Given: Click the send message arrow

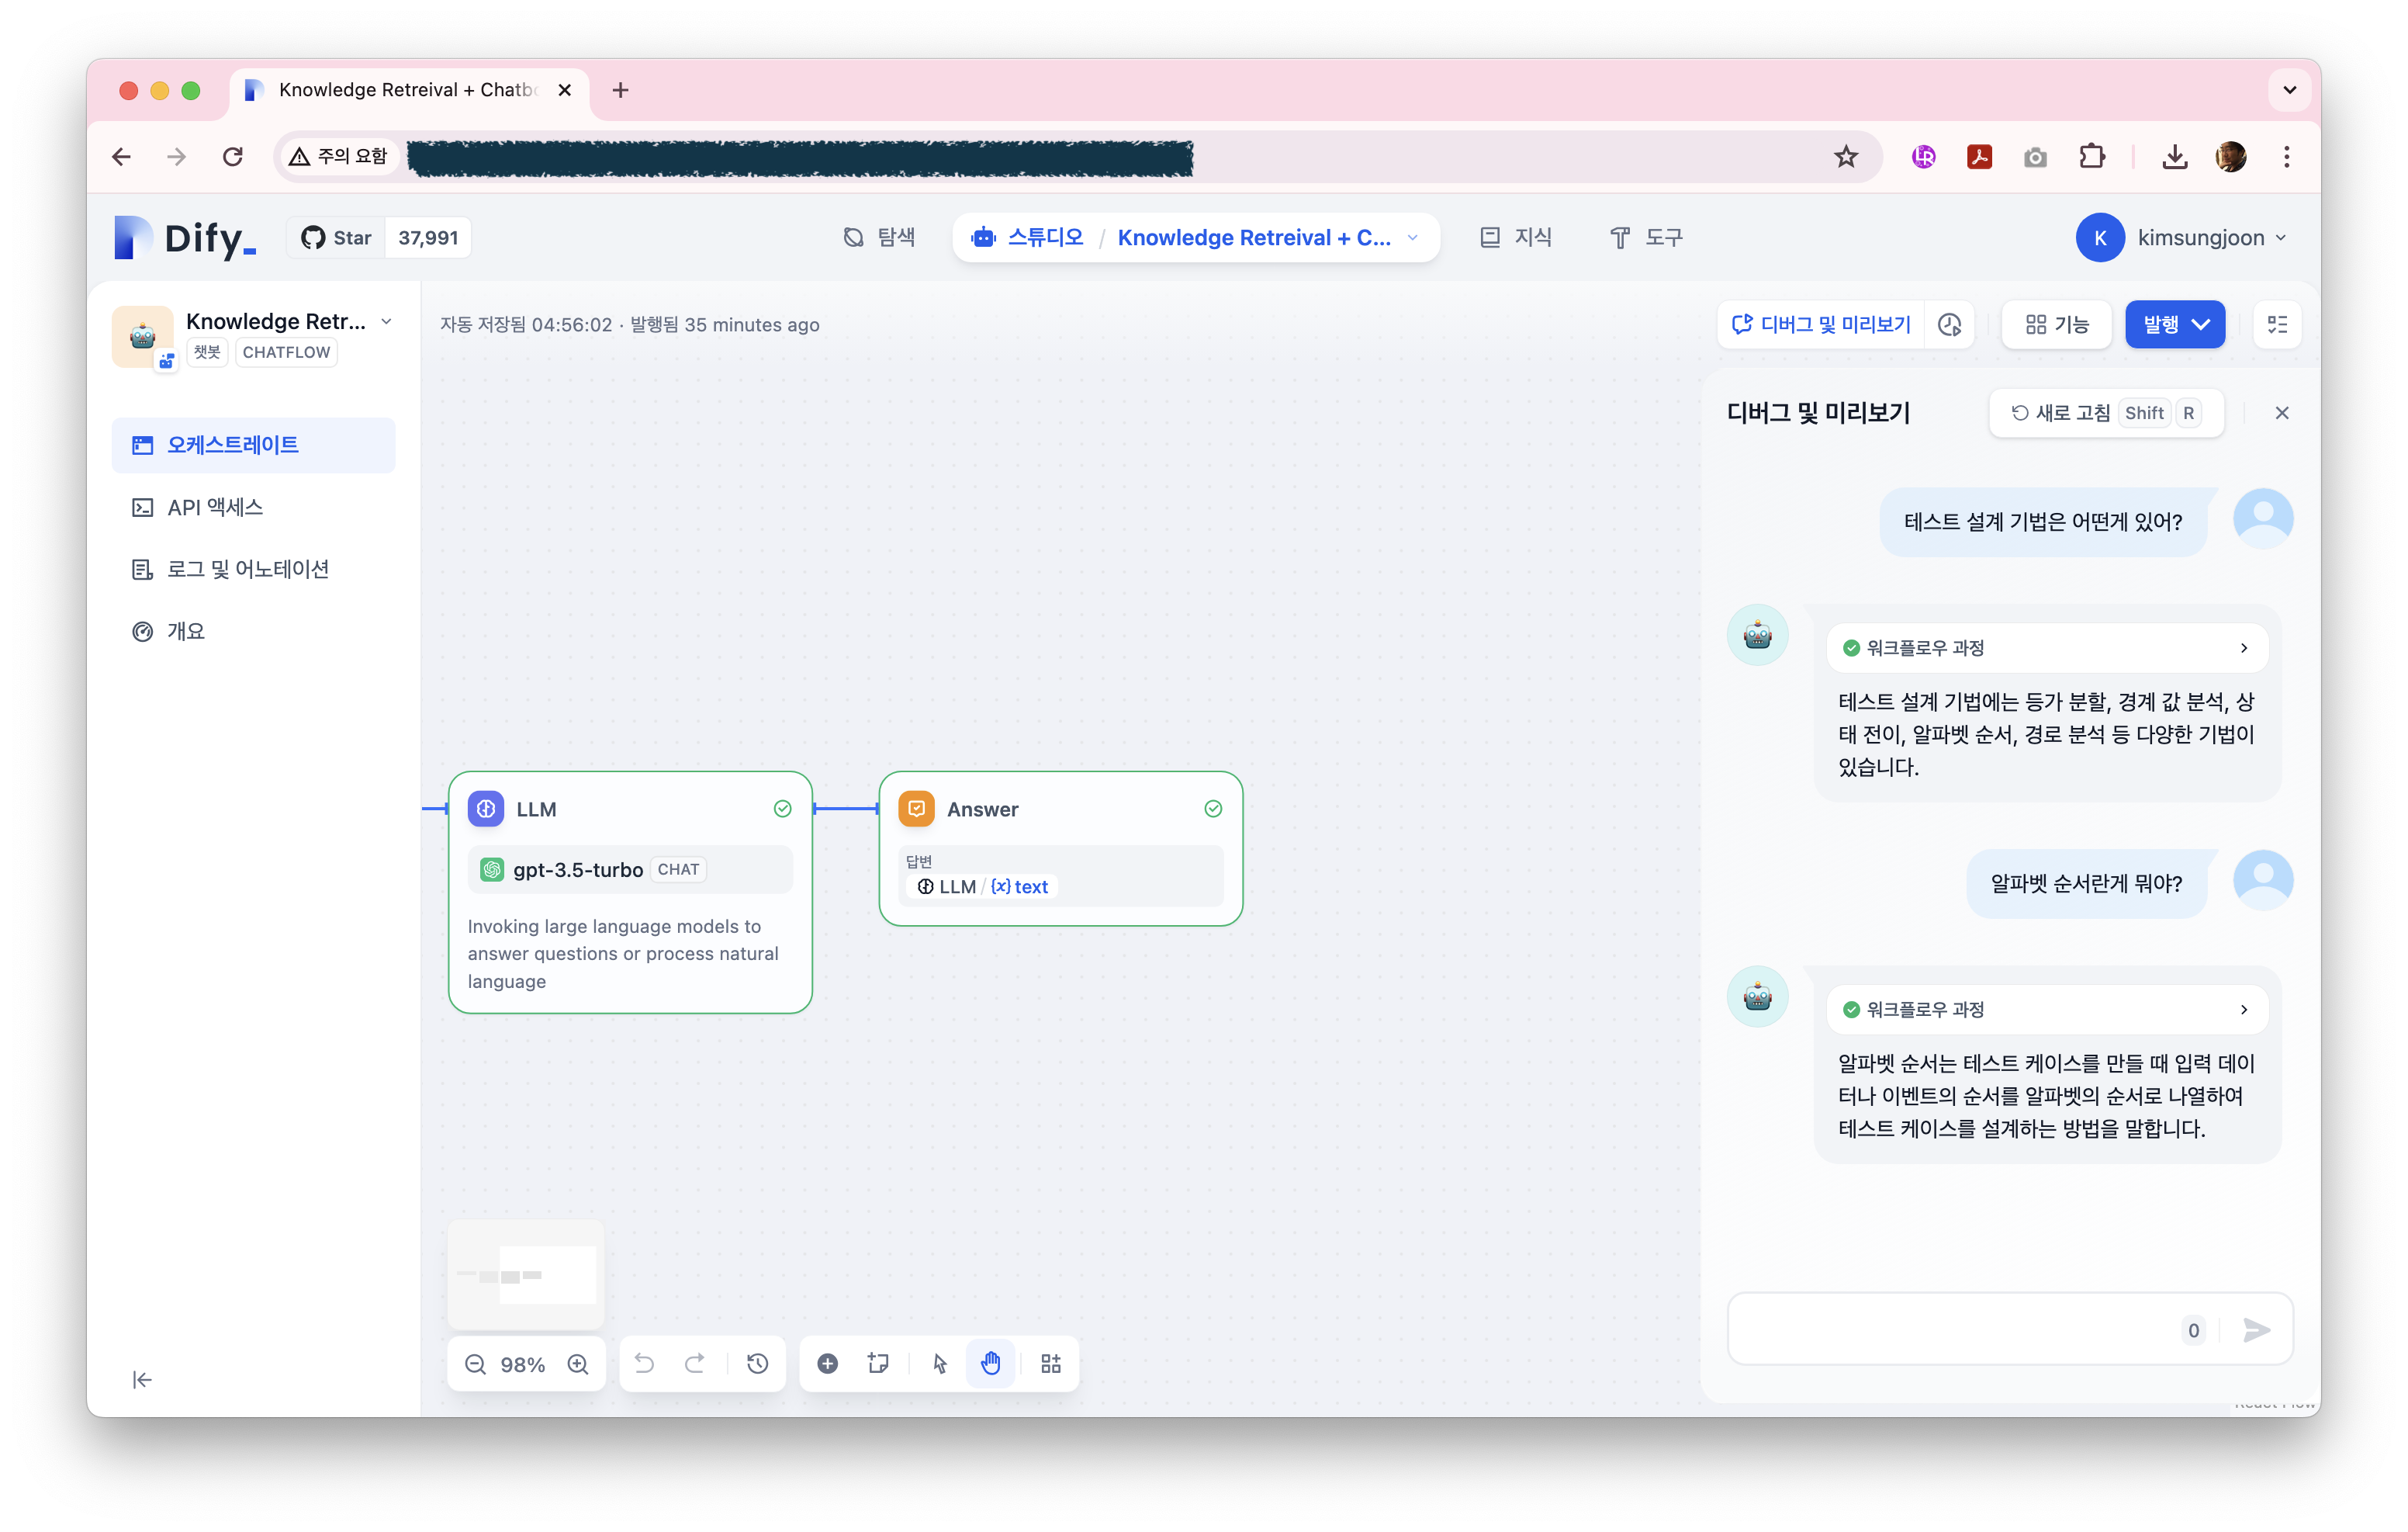Looking at the screenshot, I should (2256, 1330).
